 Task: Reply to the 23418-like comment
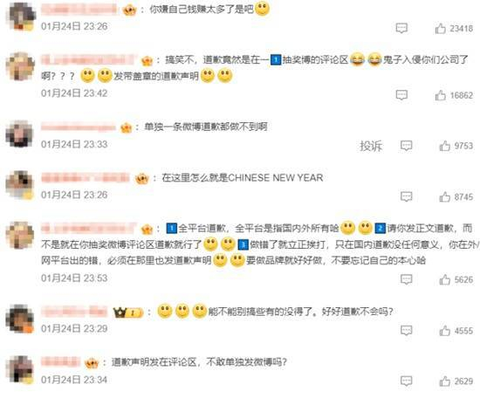401,29
